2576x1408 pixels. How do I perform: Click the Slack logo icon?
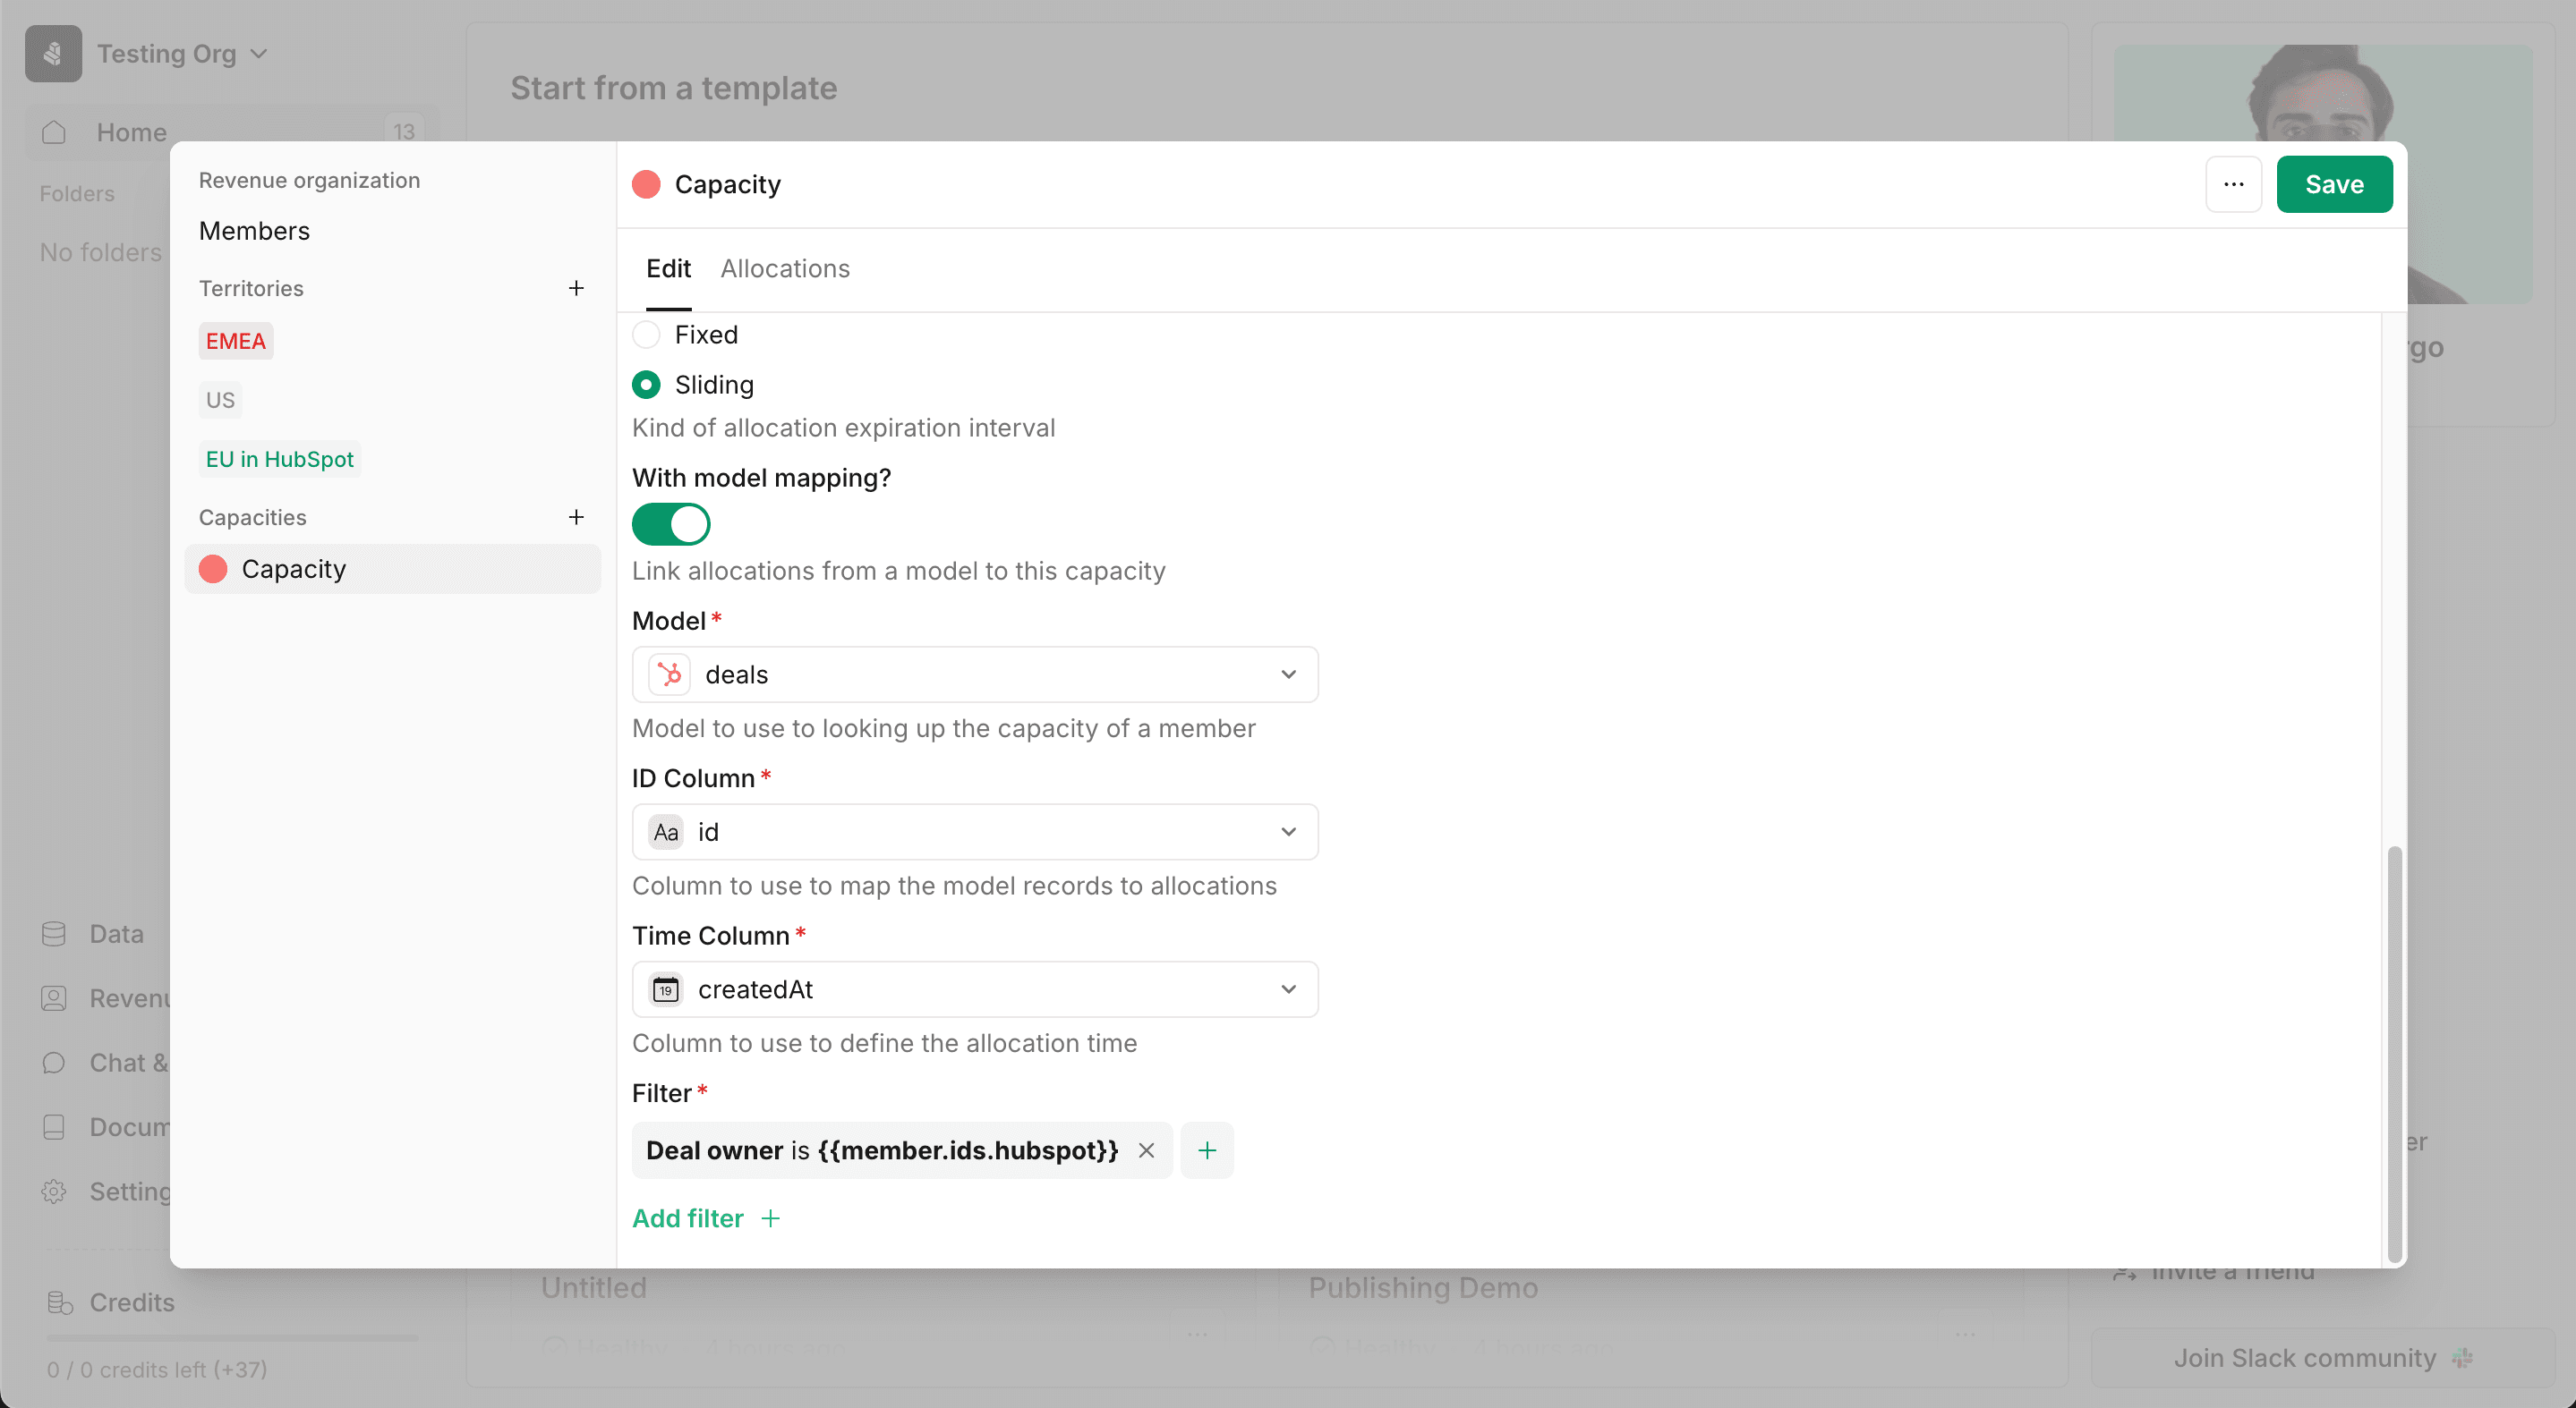coord(2462,1357)
